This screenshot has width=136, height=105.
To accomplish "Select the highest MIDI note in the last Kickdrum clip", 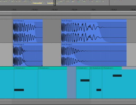I will coord(117,76).
